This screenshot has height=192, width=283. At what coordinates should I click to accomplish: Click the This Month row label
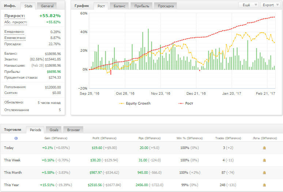13,172
